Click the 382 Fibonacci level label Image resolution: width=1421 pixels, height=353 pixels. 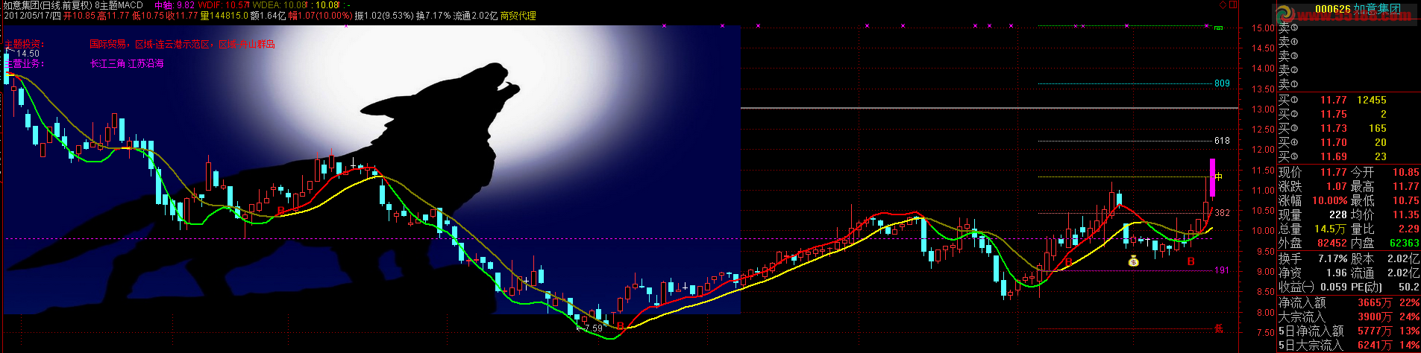(x=1222, y=213)
